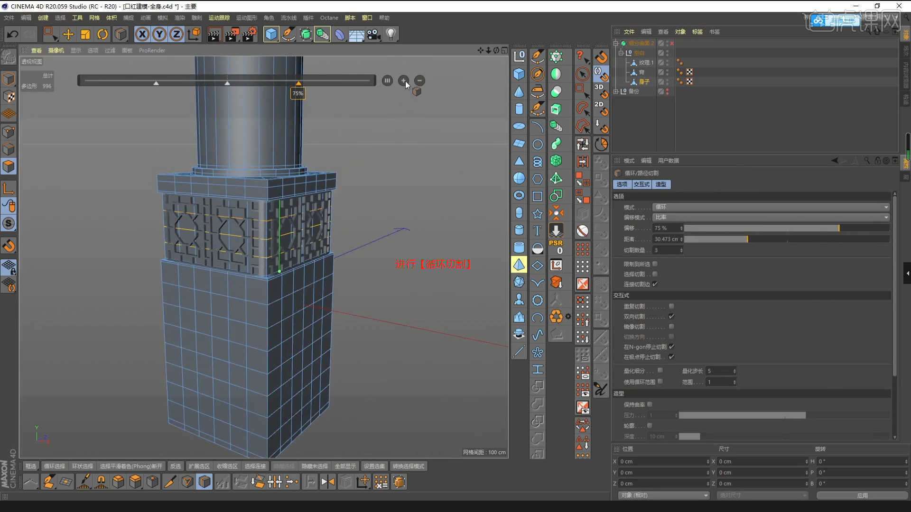Viewport: 911px width, 512px height.
Task: Click the Camera object icon in top toolbar
Action: coord(373,34)
